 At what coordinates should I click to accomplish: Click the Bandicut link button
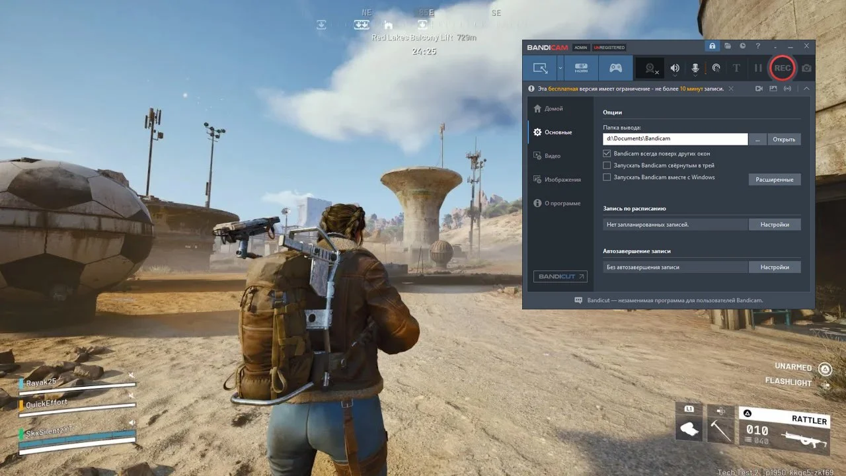click(x=560, y=276)
